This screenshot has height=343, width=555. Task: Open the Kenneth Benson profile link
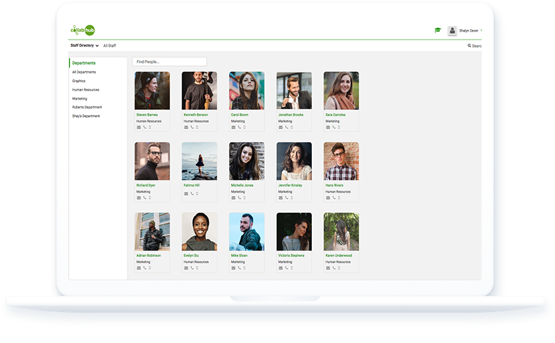[196, 115]
